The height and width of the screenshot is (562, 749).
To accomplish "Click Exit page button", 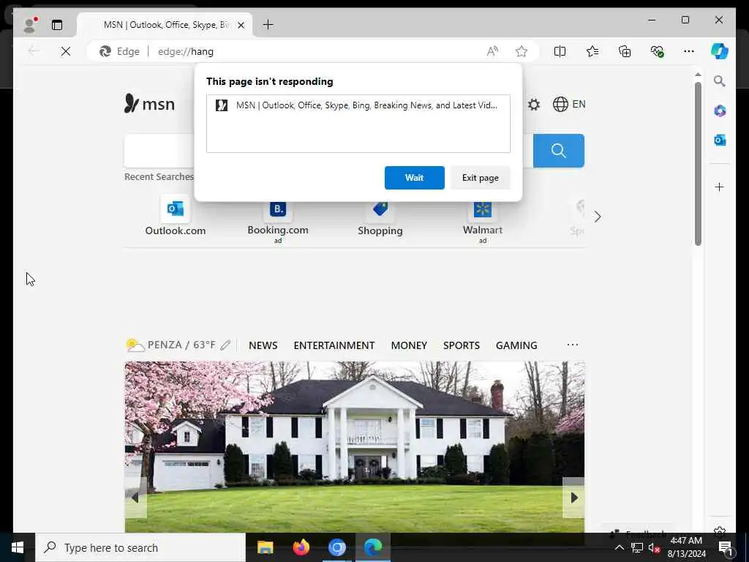I will click(x=480, y=178).
